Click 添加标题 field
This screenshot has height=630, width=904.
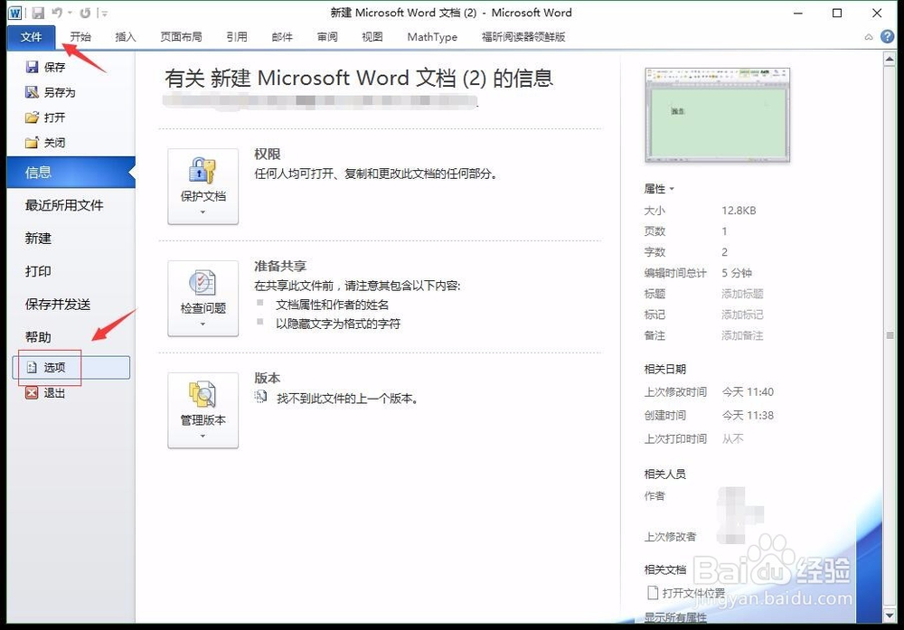pos(742,294)
